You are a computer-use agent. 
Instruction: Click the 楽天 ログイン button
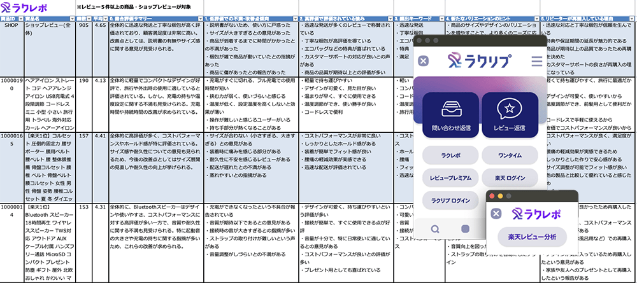coord(510,178)
